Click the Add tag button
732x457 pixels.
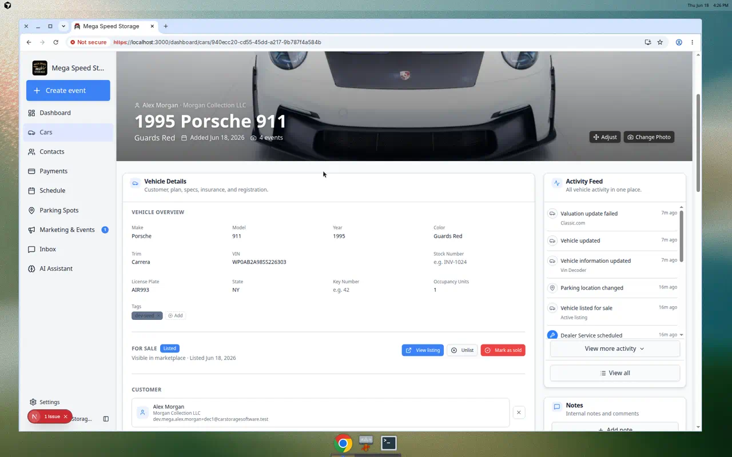pos(176,315)
